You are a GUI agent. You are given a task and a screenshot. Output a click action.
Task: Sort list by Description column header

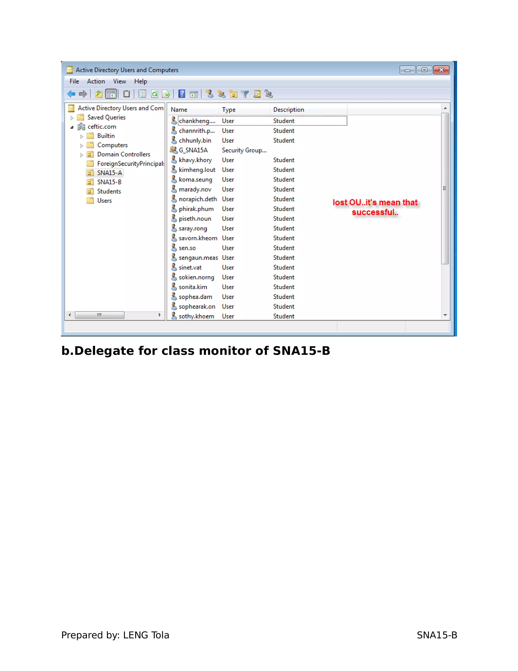[x=309, y=110]
